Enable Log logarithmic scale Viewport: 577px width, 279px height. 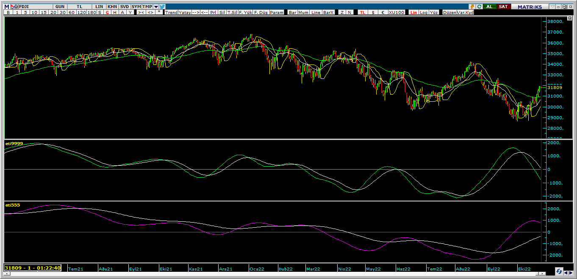423,13
